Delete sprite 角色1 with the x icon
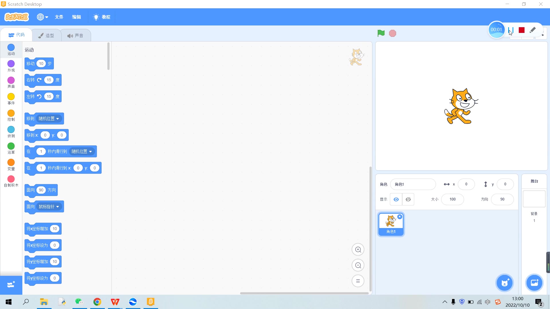 400,217
